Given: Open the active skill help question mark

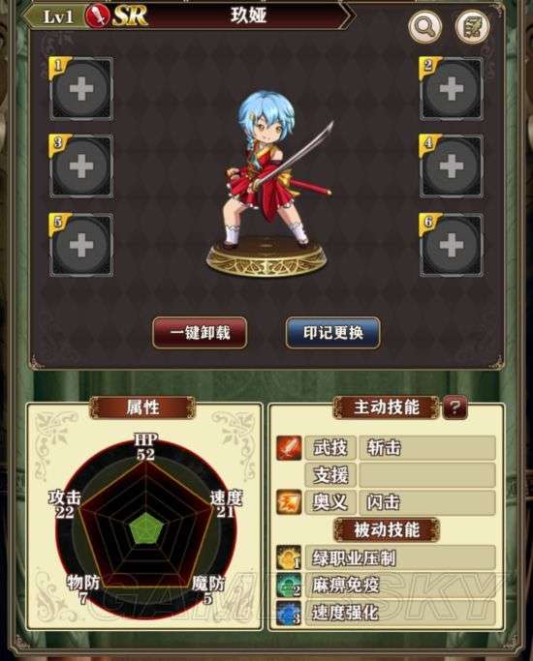Looking at the screenshot, I should (455, 407).
